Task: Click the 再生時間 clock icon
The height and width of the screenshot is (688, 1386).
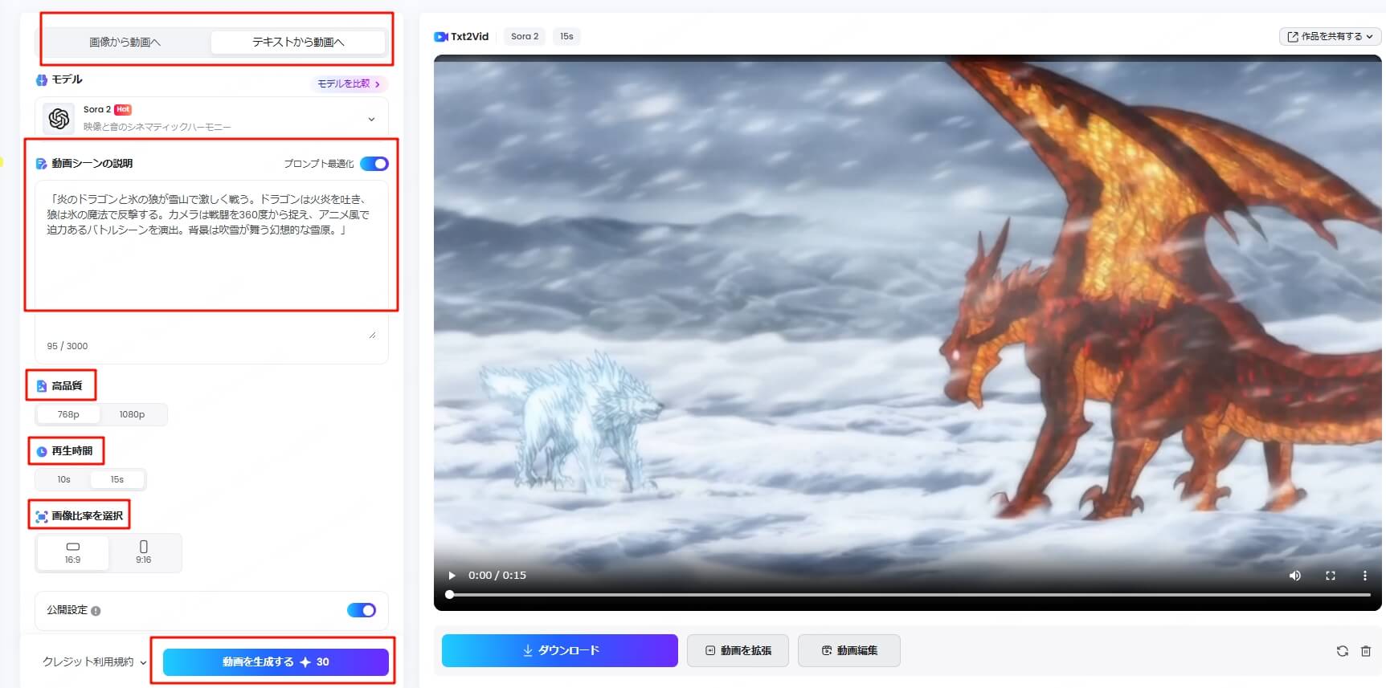Action: pos(42,451)
